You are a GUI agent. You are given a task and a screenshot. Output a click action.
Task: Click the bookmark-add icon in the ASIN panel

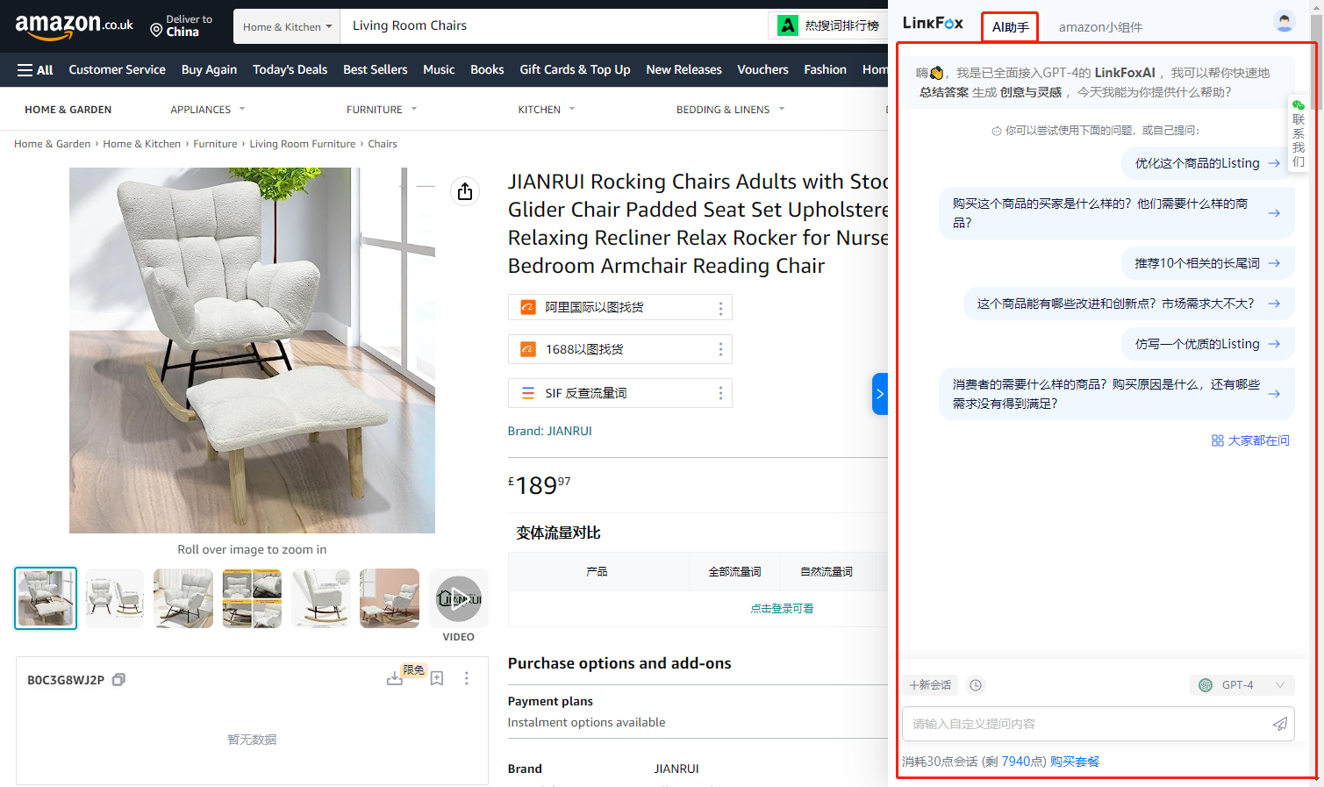click(437, 678)
